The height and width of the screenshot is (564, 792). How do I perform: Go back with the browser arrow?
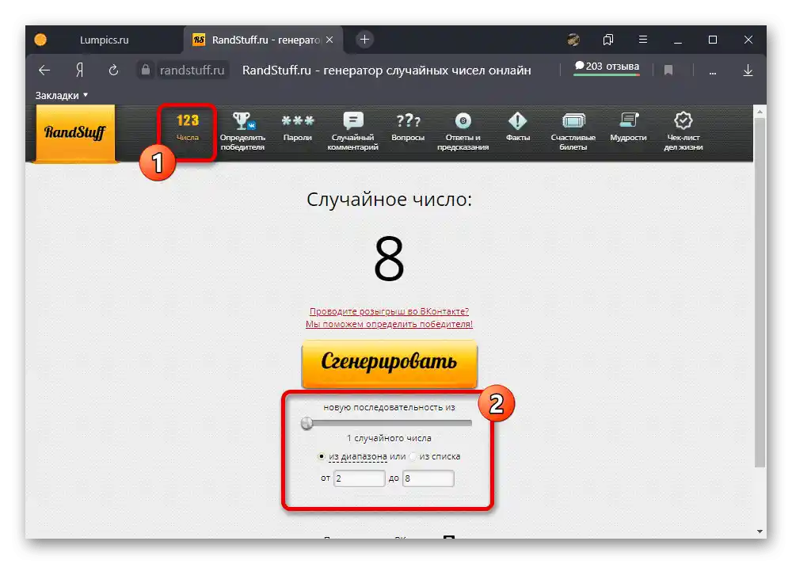tap(44, 70)
